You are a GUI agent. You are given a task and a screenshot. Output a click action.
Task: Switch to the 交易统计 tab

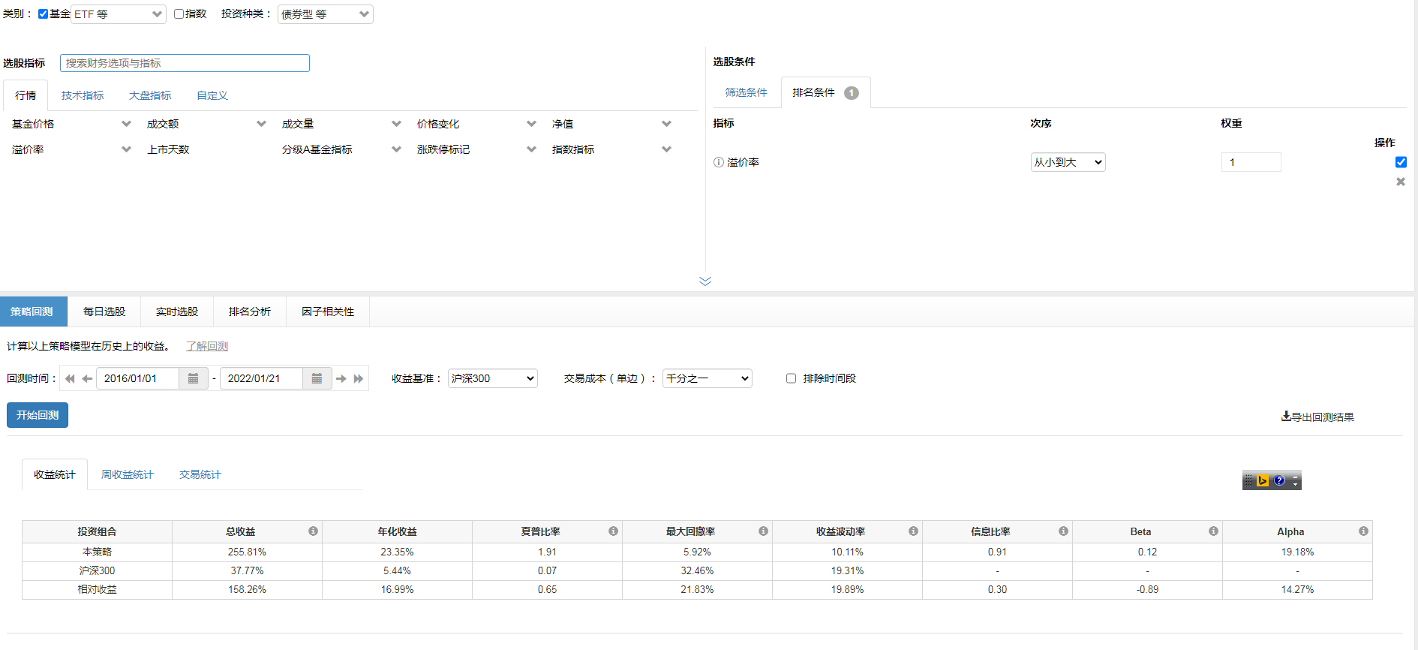click(x=200, y=474)
